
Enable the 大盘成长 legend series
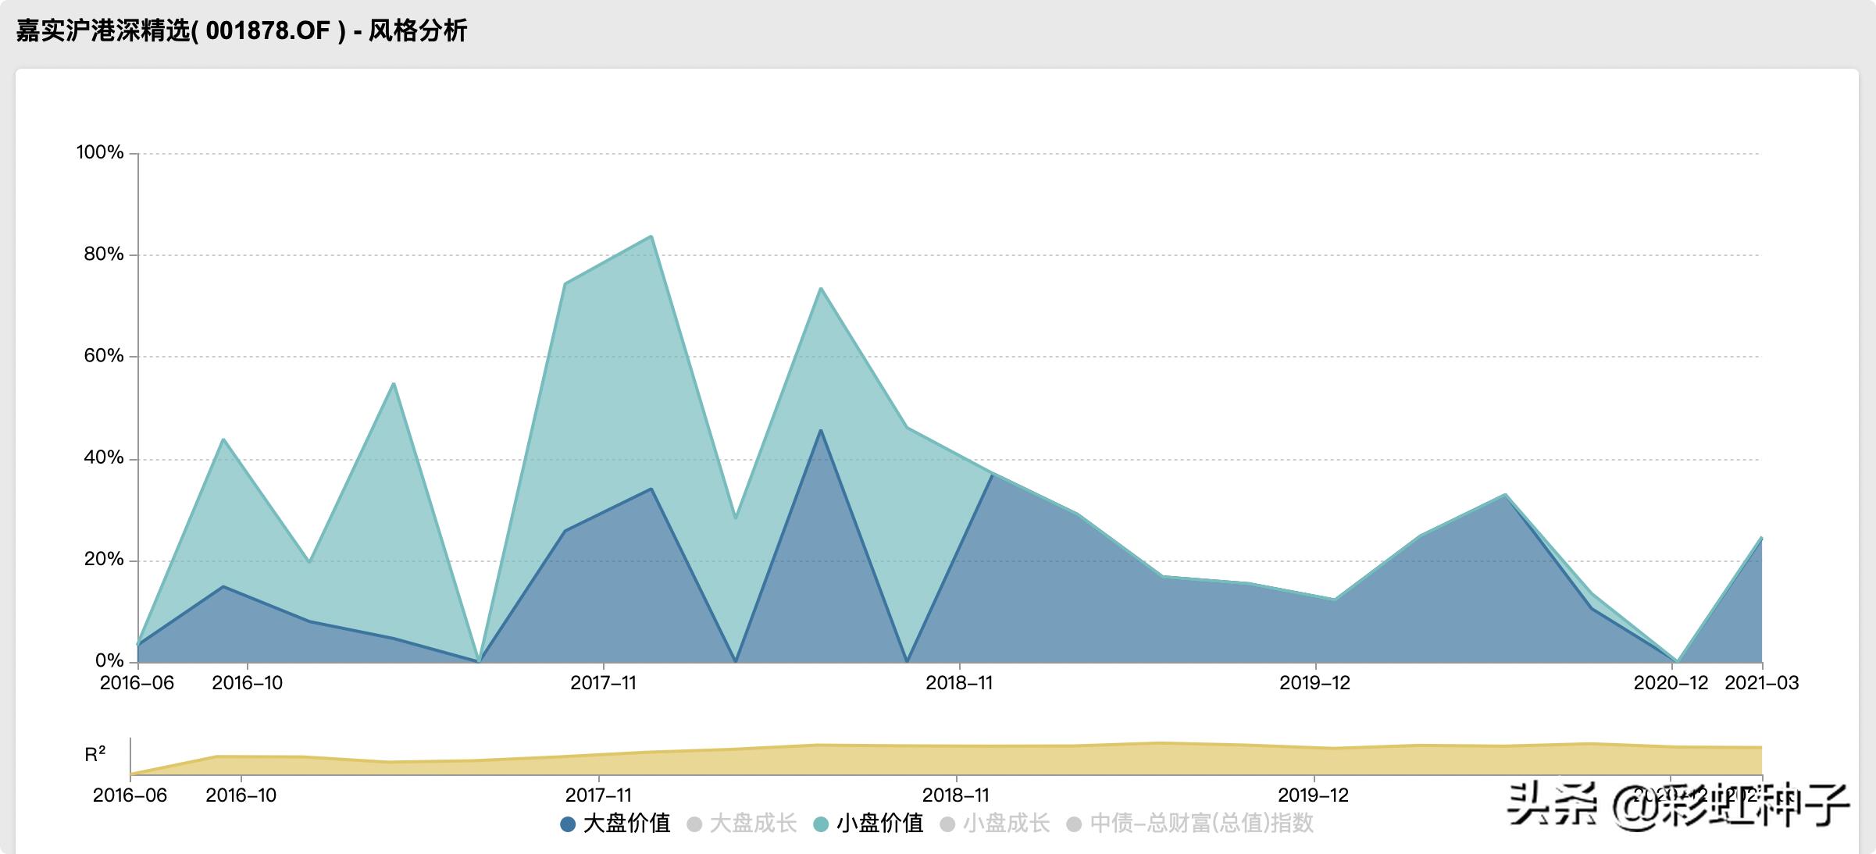tap(752, 824)
